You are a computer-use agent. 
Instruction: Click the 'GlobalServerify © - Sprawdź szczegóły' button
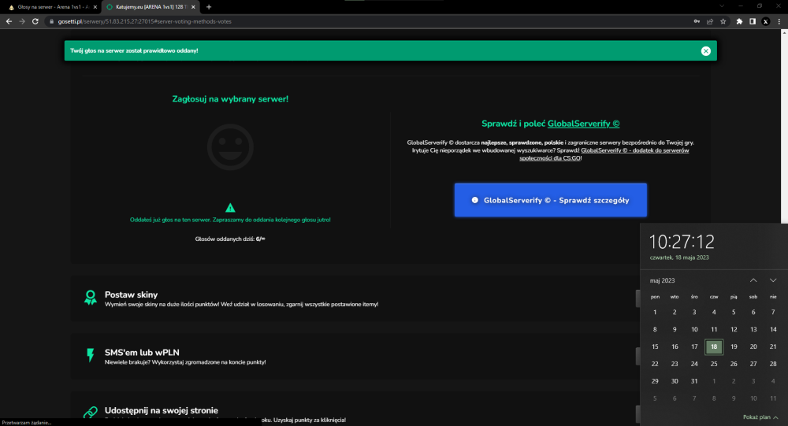[x=550, y=200]
